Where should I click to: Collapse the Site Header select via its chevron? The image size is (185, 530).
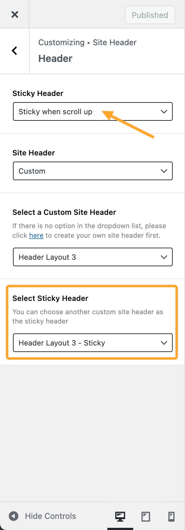164,171
